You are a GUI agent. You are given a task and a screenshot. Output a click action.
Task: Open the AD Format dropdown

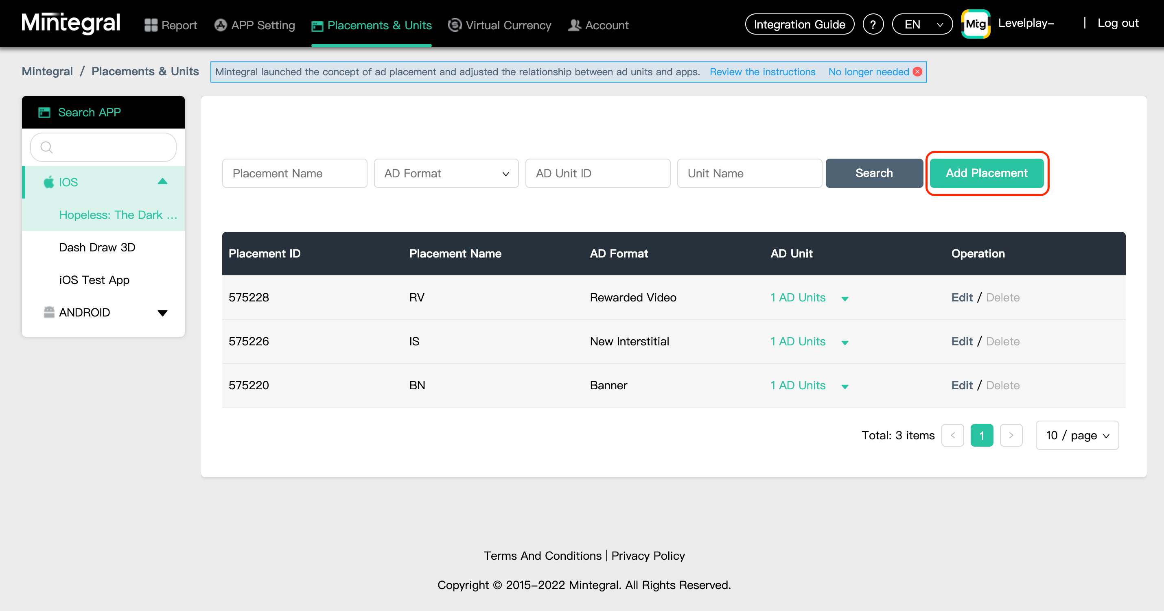pyautogui.click(x=446, y=173)
